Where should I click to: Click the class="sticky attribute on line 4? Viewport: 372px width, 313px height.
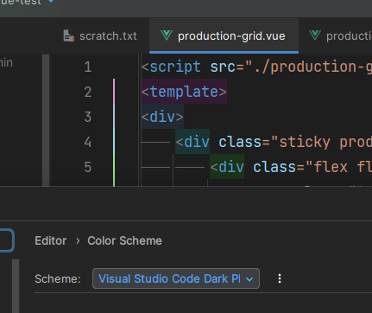(274, 142)
